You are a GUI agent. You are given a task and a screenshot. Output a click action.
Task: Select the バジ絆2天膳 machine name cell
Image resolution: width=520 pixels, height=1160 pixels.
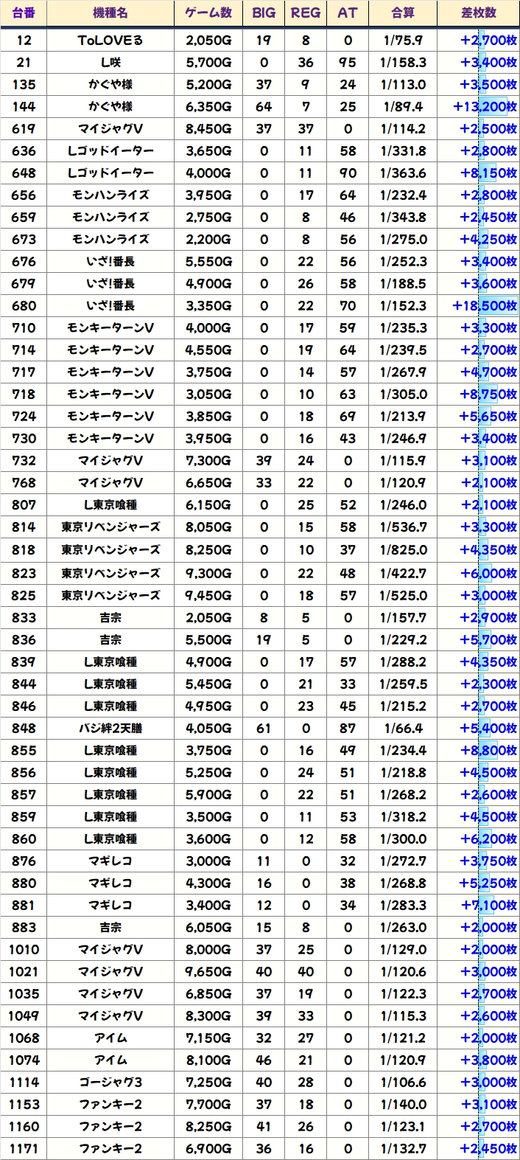(x=110, y=729)
